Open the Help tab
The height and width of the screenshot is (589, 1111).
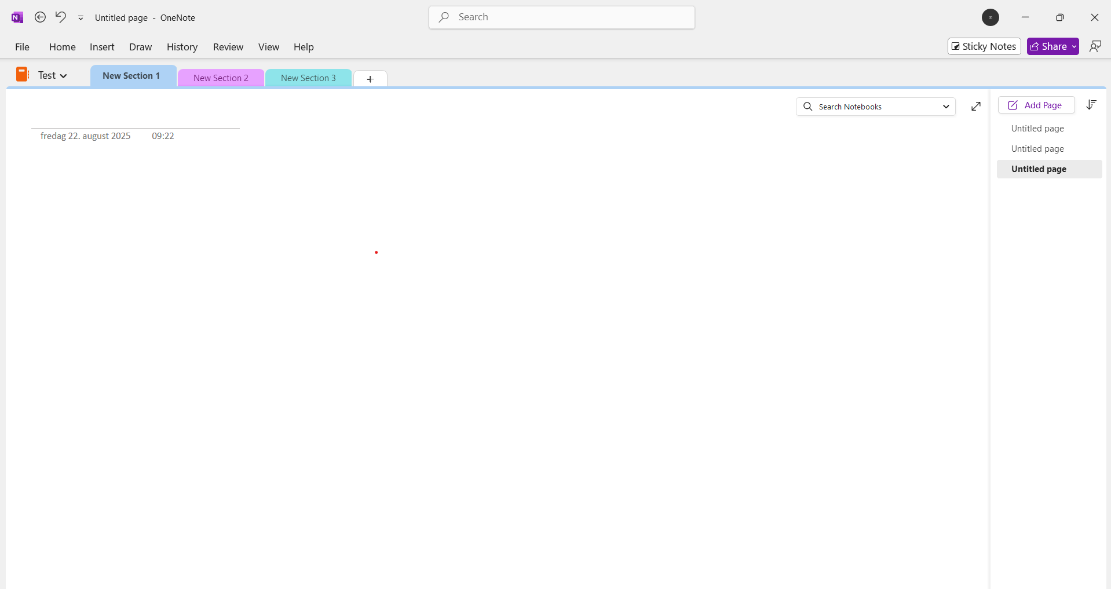[304, 47]
